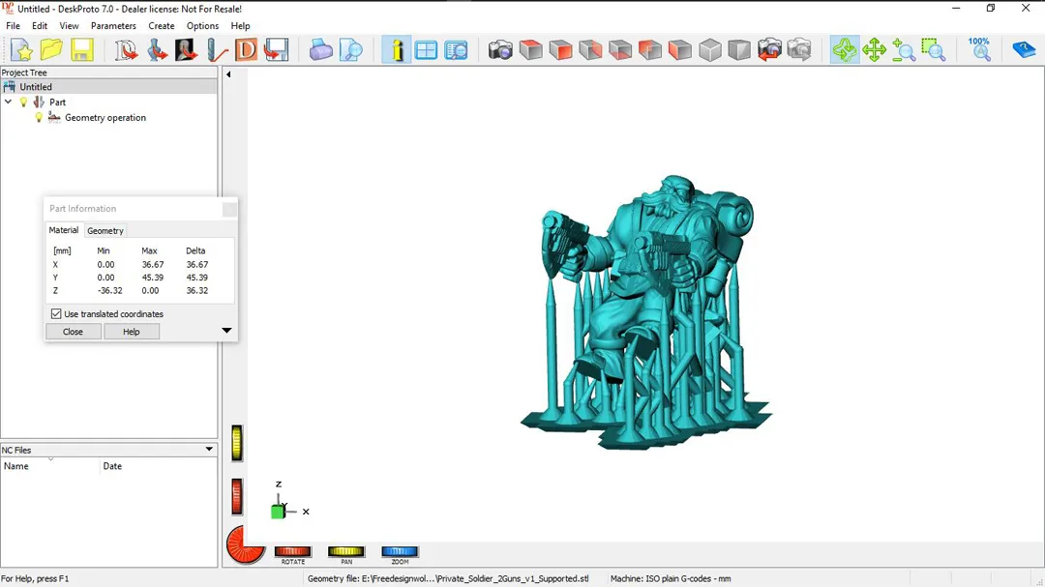Image resolution: width=1045 pixels, height=587 pixels.
Task: Click the blue ZOOM thumbwheel
Action: [x=400, y=551]
